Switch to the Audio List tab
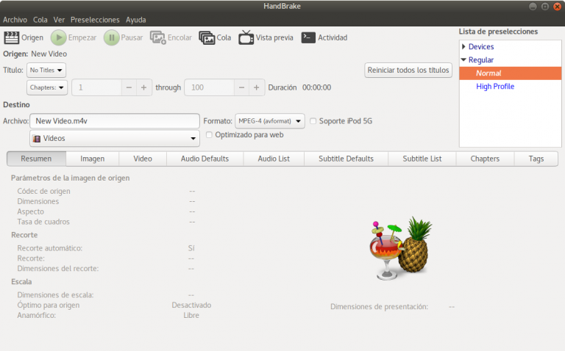 point(274,159)
